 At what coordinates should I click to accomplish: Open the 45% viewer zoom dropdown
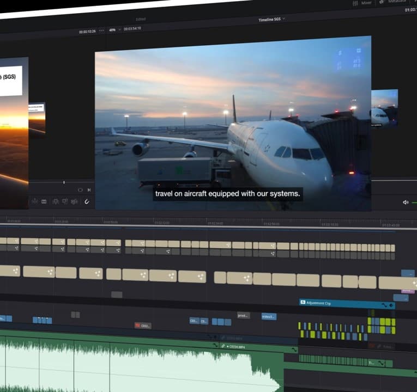pyautogui.click(x=114, y=30)
